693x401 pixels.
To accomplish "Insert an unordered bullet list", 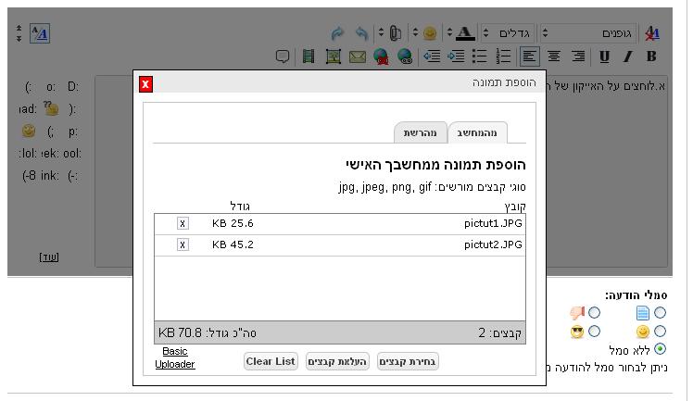I will coord(480,56).
